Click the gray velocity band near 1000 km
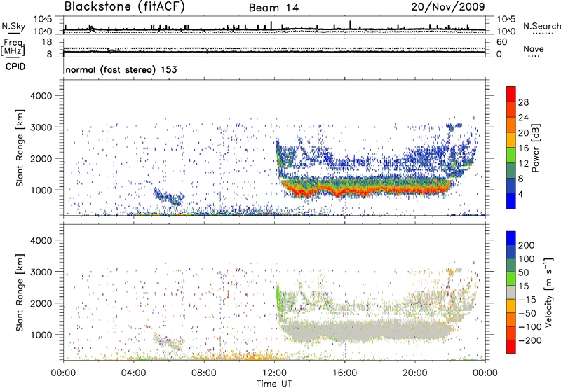This screenshot has width=561, height=388. click(x=365, y=331)
